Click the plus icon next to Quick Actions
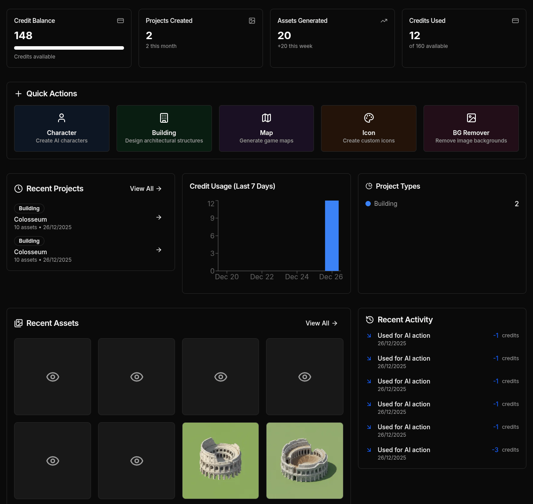533x504 pixels. click(18, 93)
